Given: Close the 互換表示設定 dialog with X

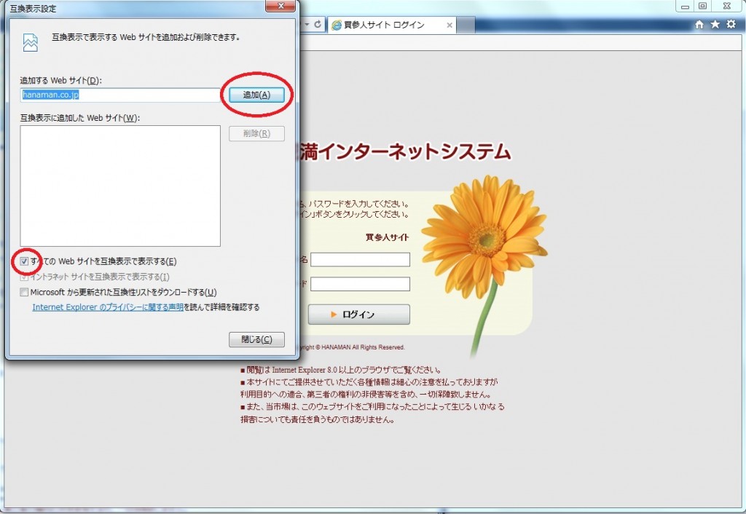Looking at the screenshot, I should [x=280, y=7].
